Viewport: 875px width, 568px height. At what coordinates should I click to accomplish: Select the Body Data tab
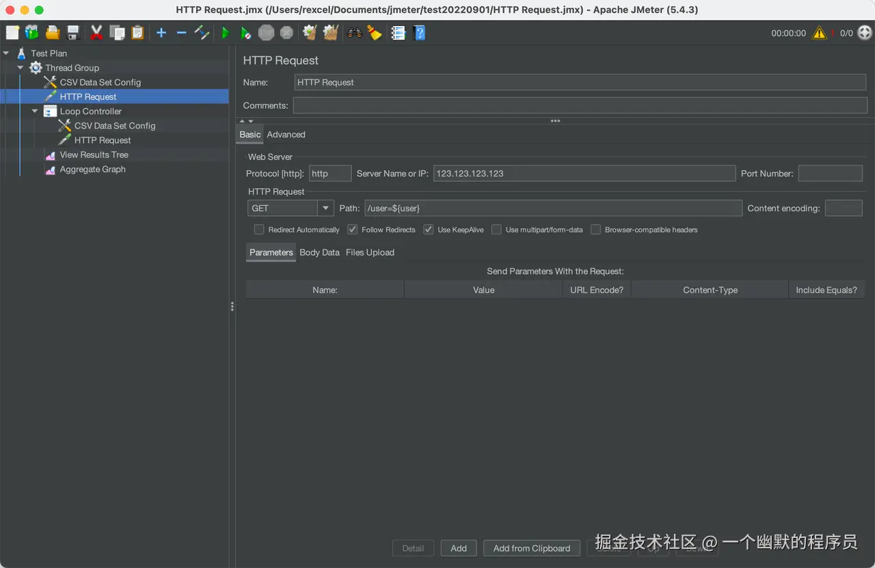pyautogui.click(x=319, y=252)
